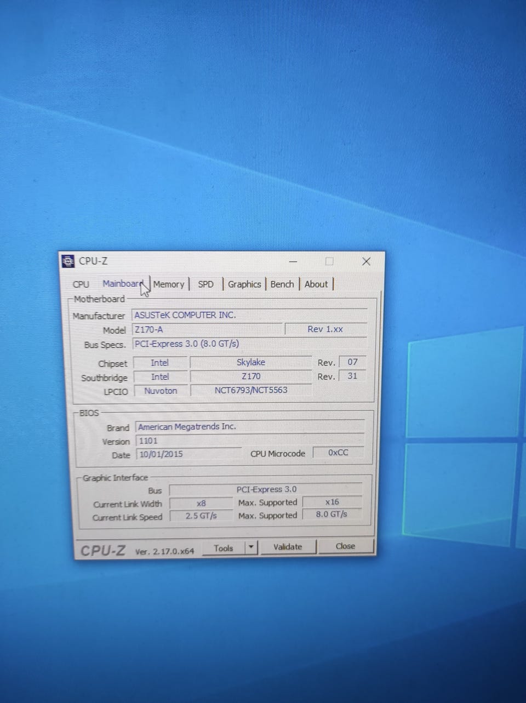Click the PCI-Express 3.0 (8.0 GT/s) bus specs

187,344
